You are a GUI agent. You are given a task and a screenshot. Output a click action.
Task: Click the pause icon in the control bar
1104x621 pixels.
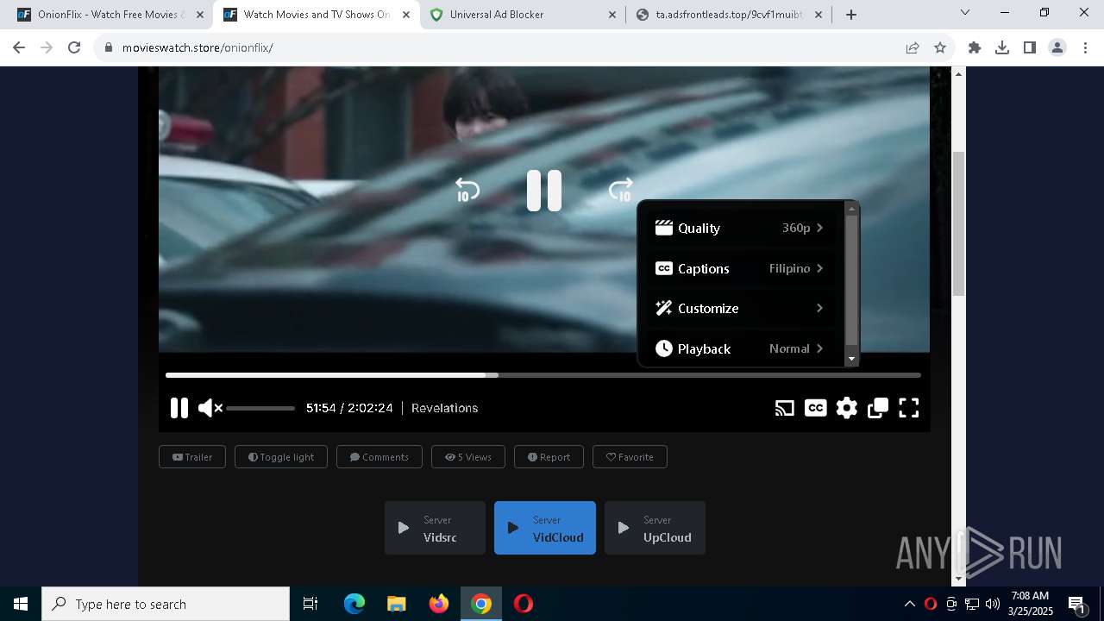click(x=179, y=408)
